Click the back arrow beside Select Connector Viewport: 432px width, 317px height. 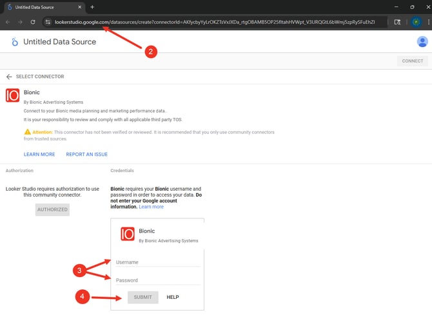click(x=9, y=77)
